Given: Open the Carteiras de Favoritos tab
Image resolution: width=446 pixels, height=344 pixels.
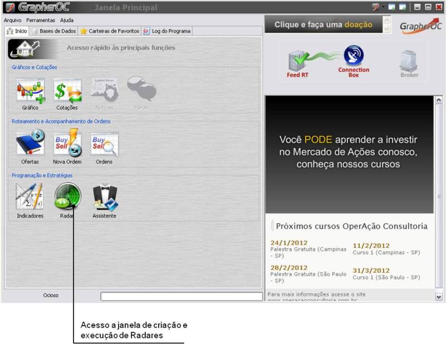Looking at the screenshot, I should tap(110, 31).
